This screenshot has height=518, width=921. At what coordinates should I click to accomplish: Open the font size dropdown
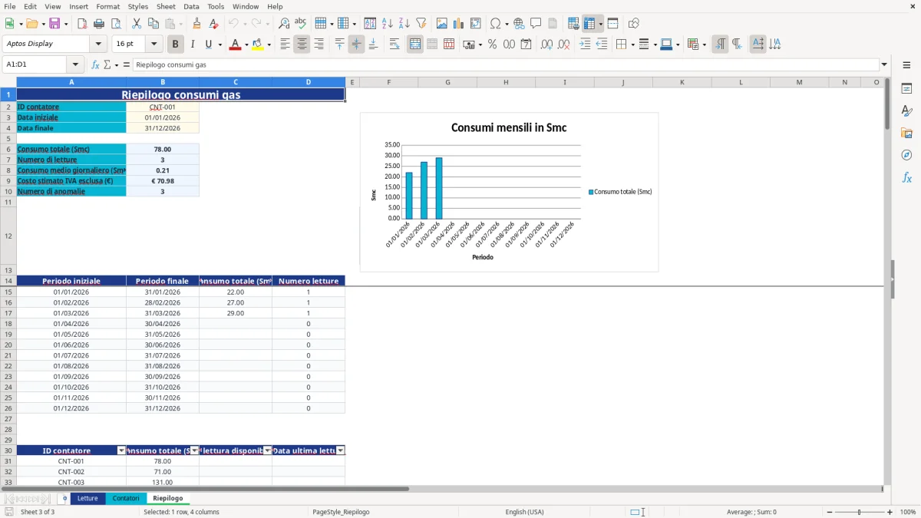tap(154, 45)
